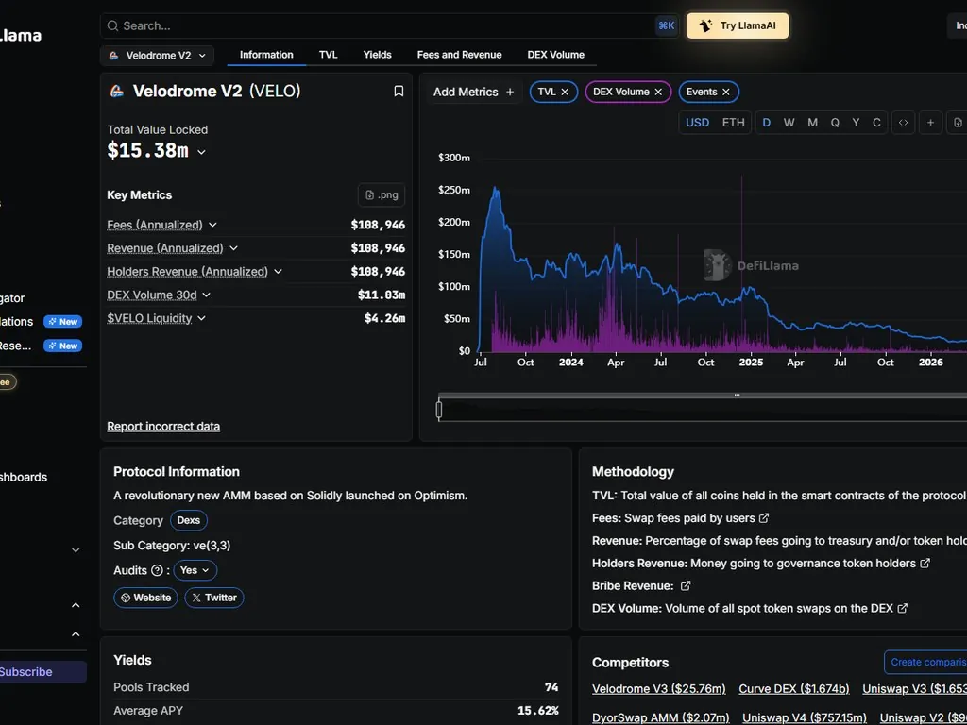Screen dimensions: 967x725
Task: Click the Search input field
Action: click(390, 25)
